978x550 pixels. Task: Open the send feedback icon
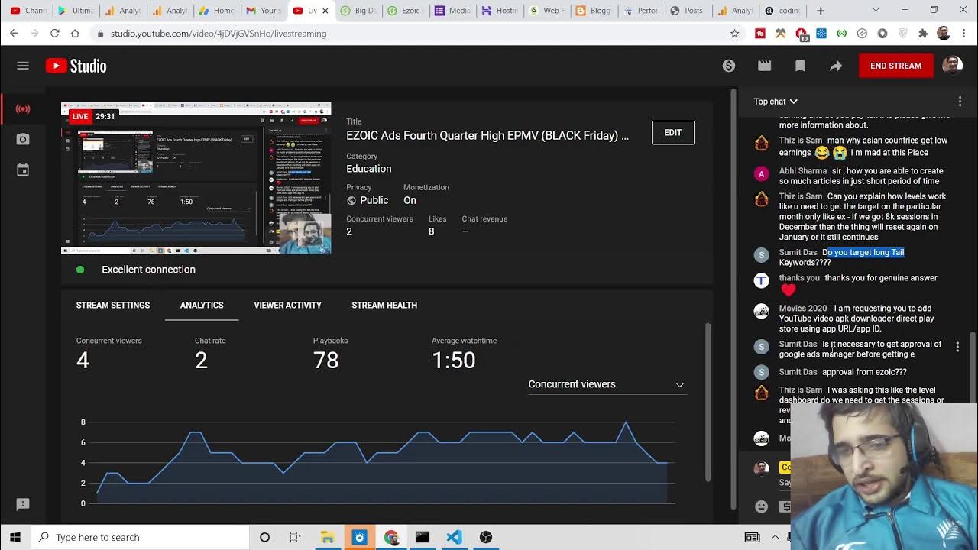point(23,504)
